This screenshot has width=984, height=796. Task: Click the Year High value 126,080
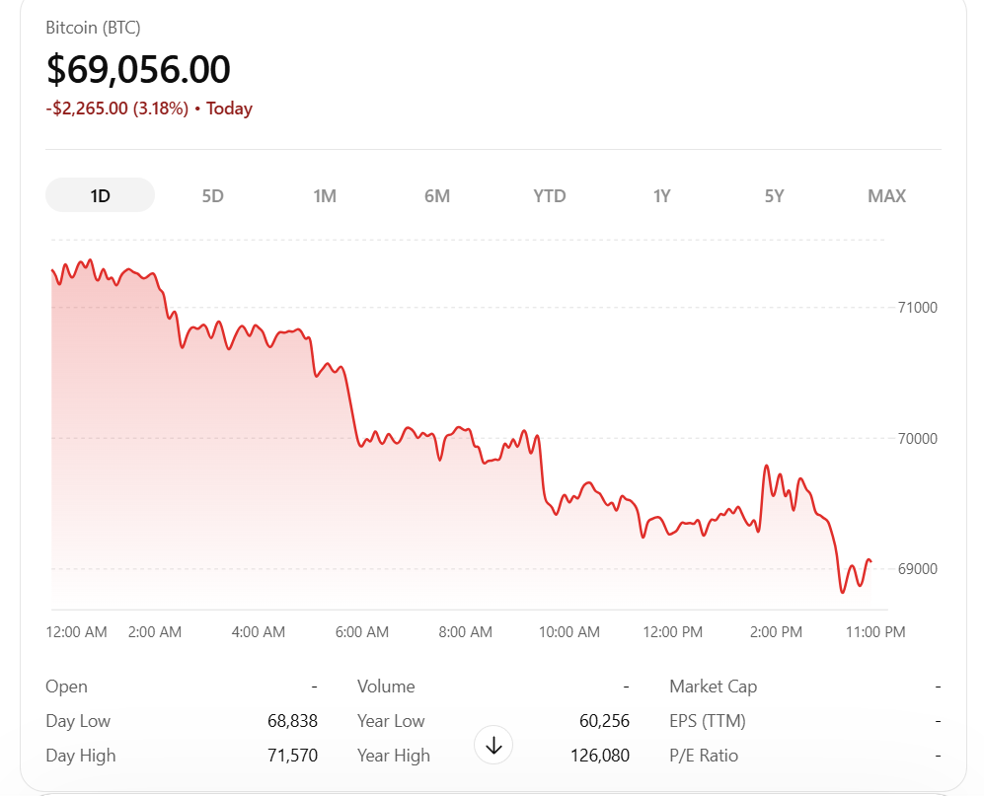click(x=600, y=756)
